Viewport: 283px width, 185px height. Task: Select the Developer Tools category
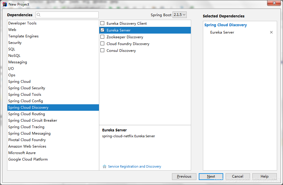pos(53,23)
